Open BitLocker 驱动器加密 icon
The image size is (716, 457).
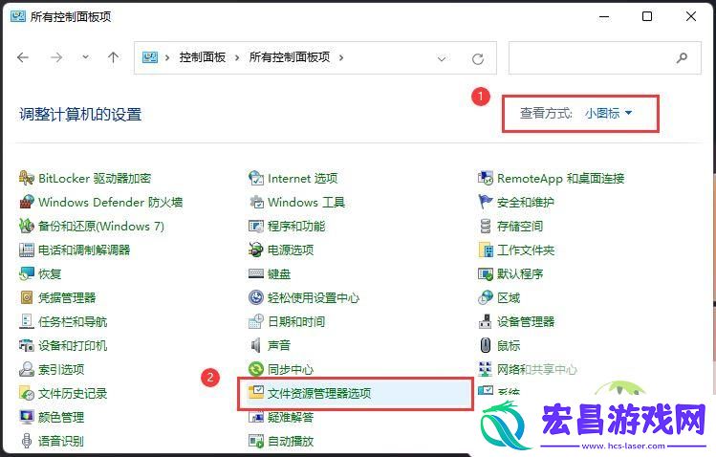click(x=27, y=178)
